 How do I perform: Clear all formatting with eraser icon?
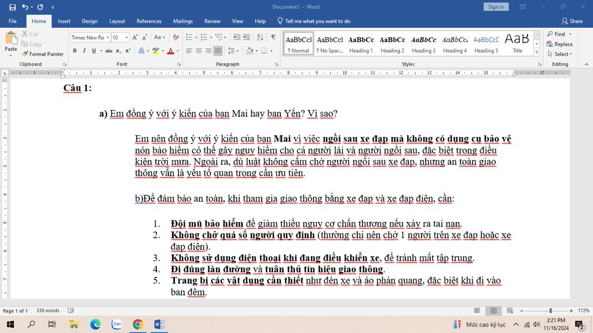coord(174,38)
